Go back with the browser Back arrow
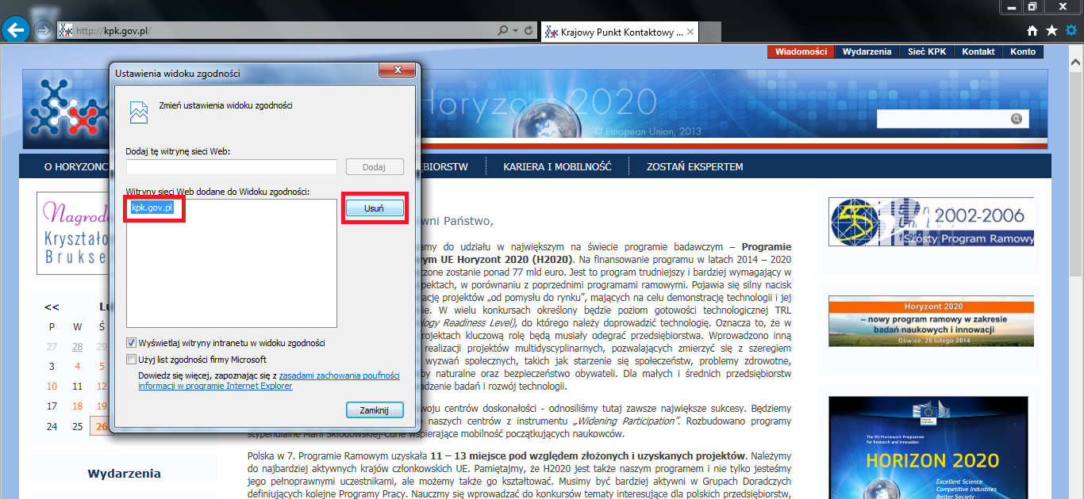Image resolution: width=1084 pixels, height=499 pixels. pos(16,30)
